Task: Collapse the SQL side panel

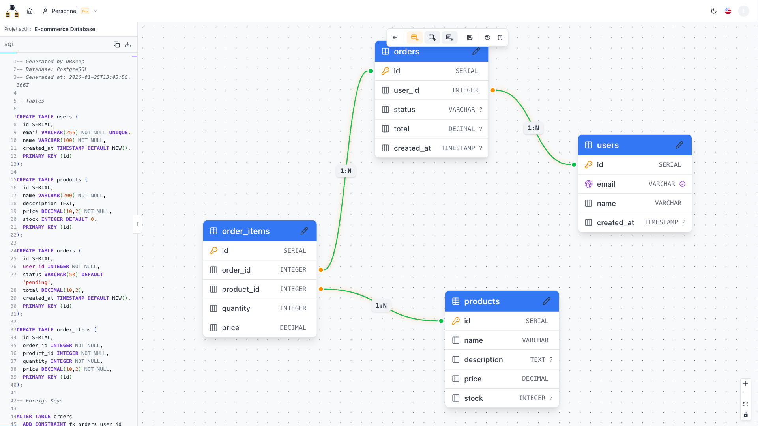Action: (137, 224)
